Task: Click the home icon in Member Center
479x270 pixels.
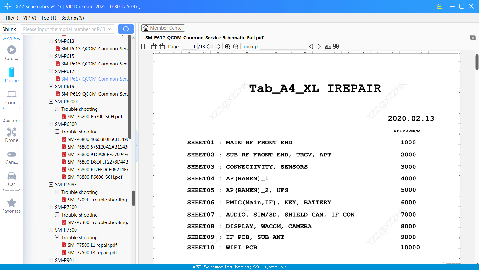Action: [146, 28]
